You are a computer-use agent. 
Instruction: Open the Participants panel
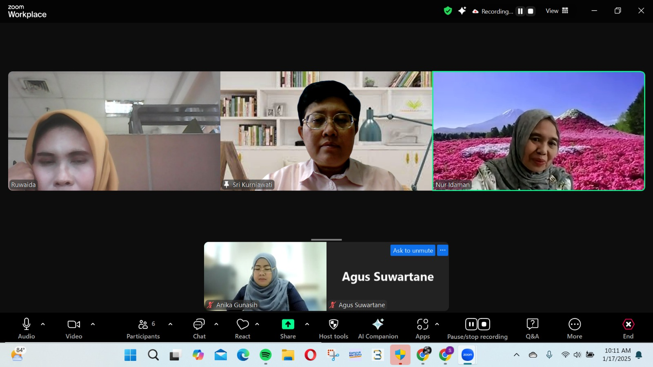pos(143,328)
